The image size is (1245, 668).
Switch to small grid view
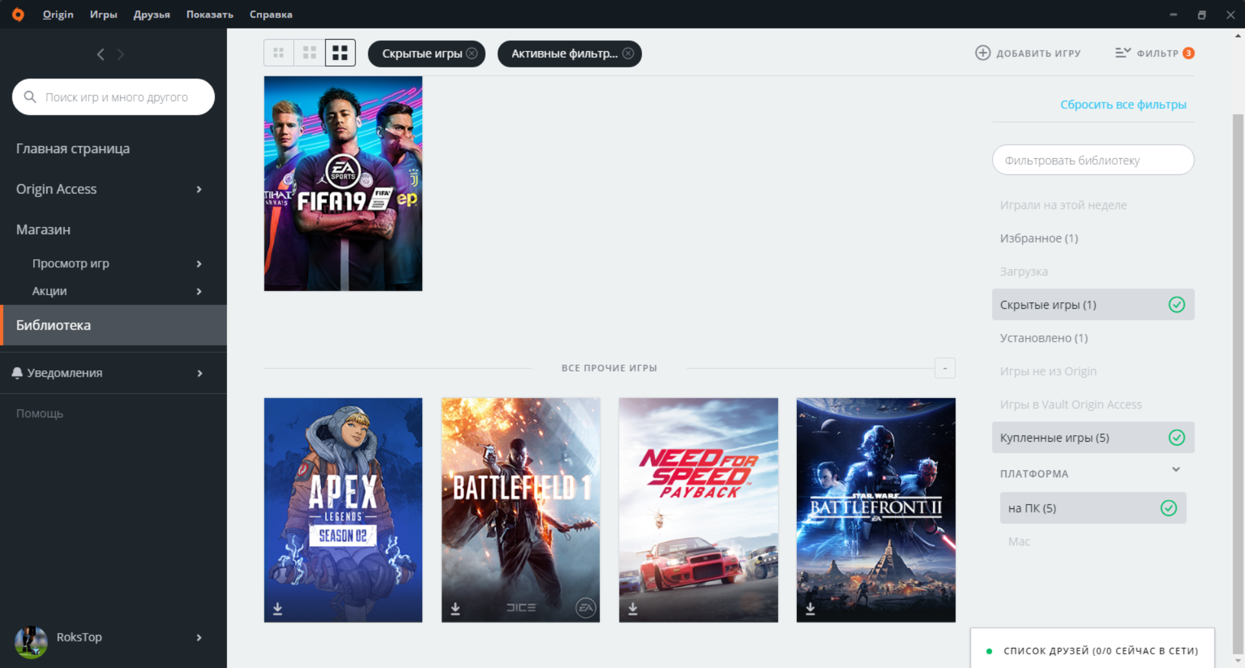coord(279,53)
